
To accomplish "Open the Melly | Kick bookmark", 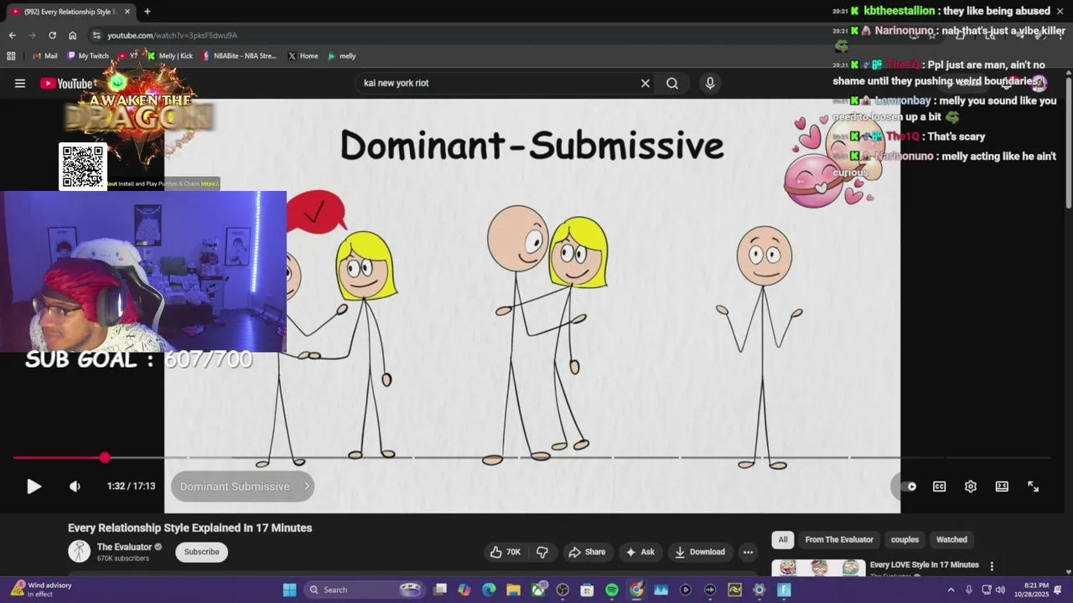I will tap(169, 56).
